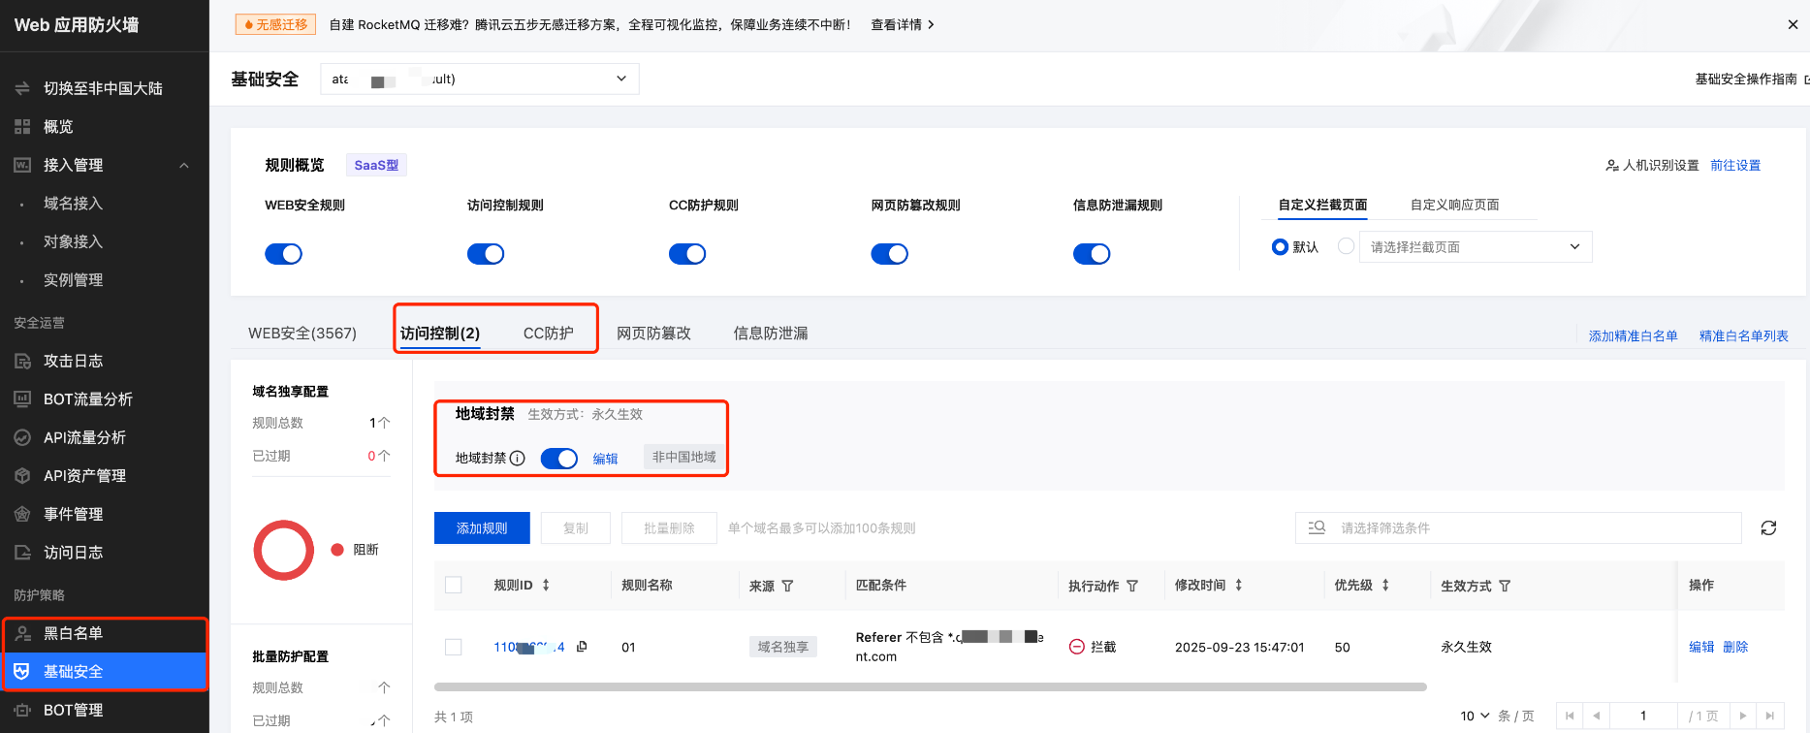Click 删除 for rule 01

click(x=1735, y=647)
